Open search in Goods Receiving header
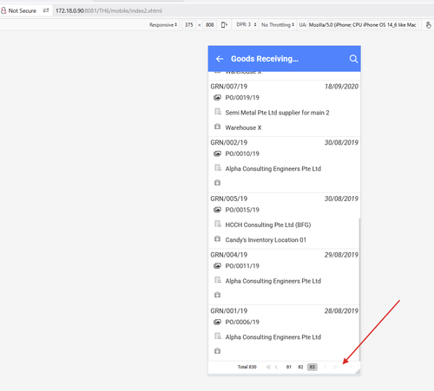 tap(353, 59)
